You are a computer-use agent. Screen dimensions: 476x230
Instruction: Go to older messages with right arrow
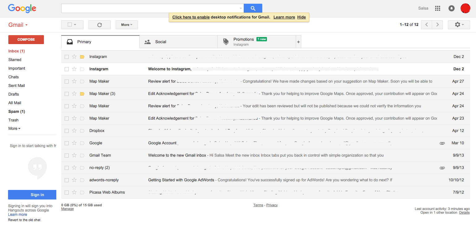click(x=437, y=25)
